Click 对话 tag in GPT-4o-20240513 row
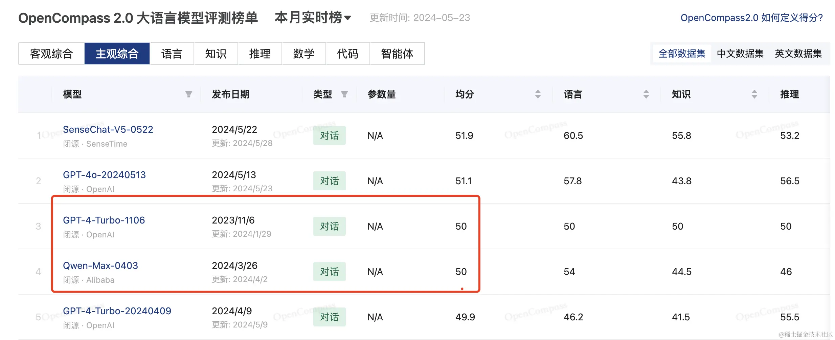Viewport: 835px width, 340px height. [330, 181]
